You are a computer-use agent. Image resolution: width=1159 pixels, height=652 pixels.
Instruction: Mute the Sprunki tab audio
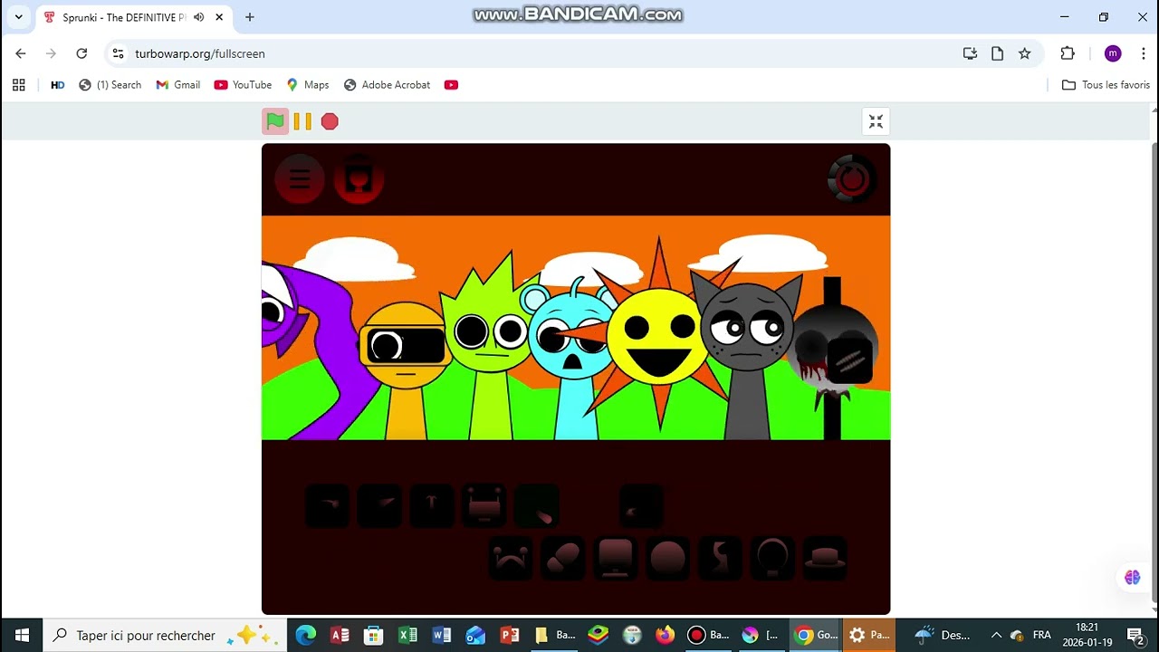(197, 17)
